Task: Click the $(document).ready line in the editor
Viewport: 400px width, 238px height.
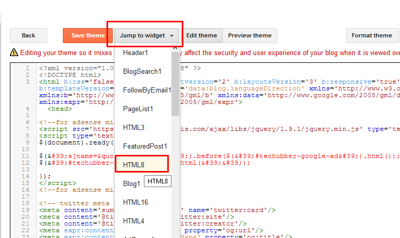Action: click(76, 142)
